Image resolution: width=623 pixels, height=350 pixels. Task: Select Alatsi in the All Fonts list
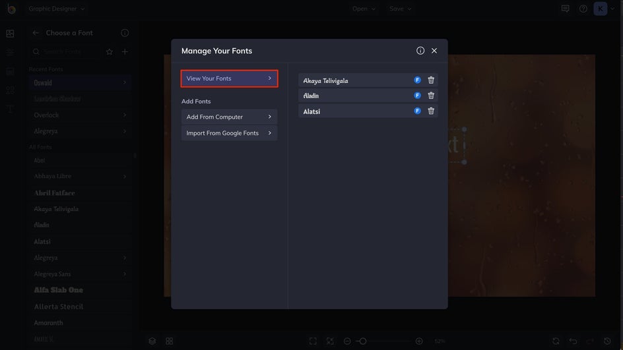[79, 241]
